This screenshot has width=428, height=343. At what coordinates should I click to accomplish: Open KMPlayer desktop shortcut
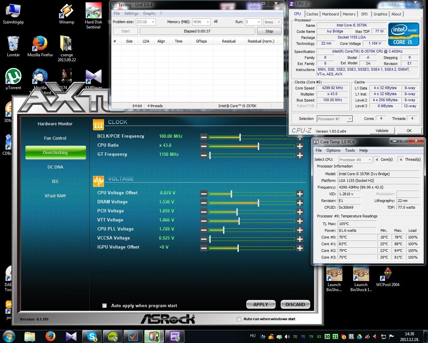tap(93, 79)
